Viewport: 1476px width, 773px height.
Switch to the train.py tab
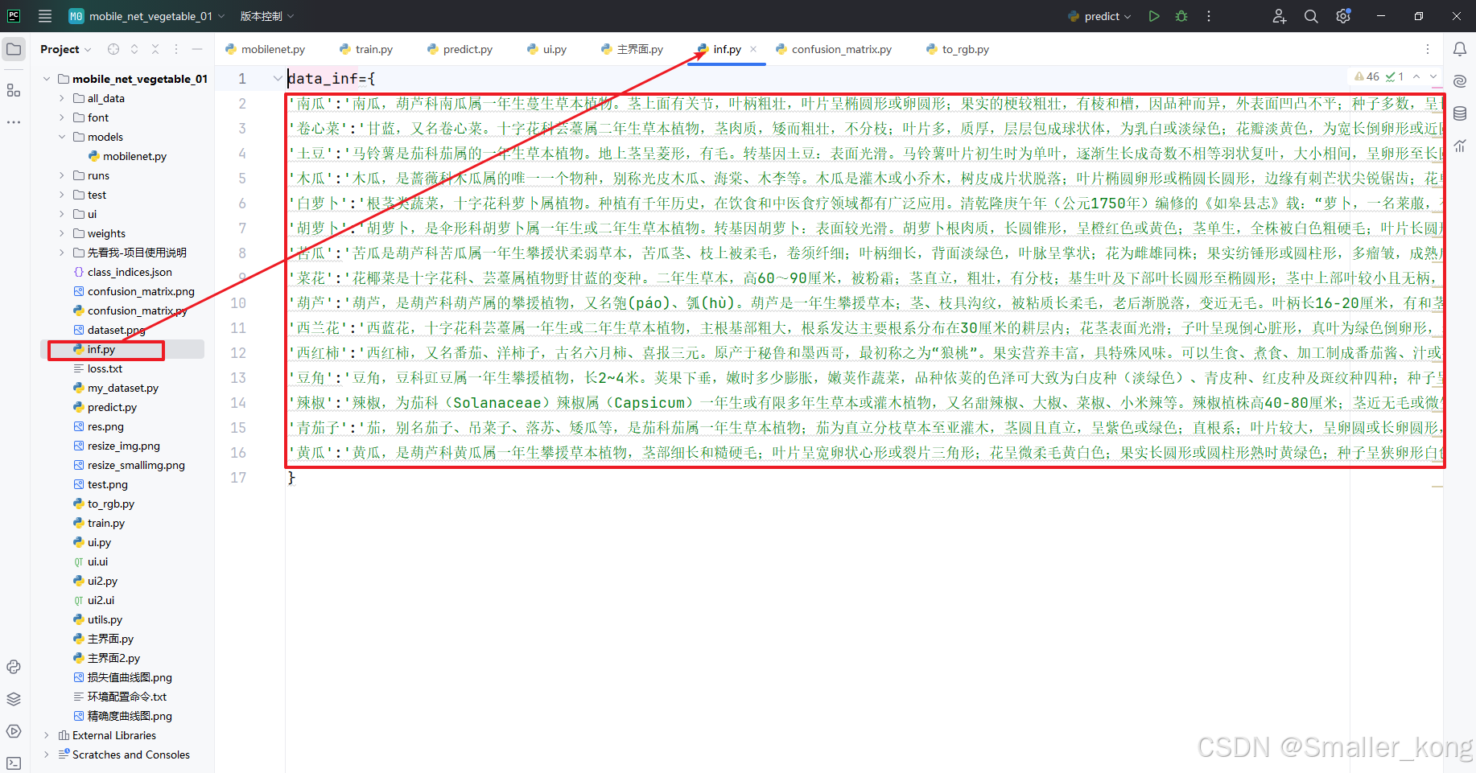(x=366, y=49)
